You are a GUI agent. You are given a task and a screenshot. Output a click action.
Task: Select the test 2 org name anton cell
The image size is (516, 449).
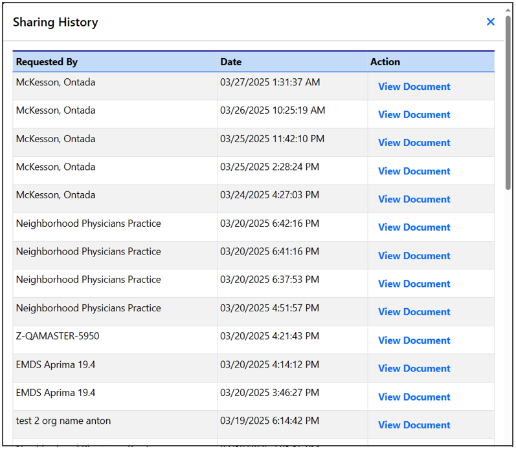click(63, 421)
